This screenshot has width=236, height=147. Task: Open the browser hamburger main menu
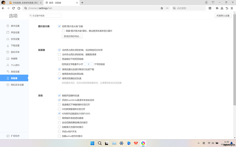pyautogui.click(x=232, y=8)
